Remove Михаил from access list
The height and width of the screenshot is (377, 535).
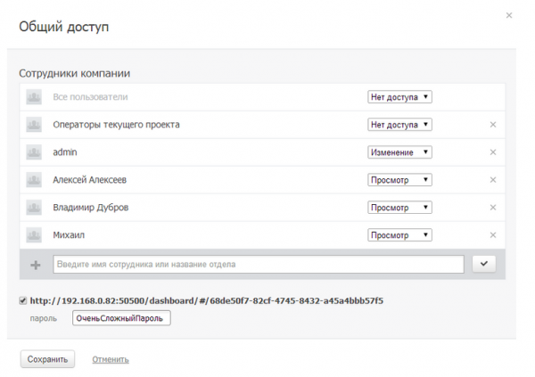(492, 235)
